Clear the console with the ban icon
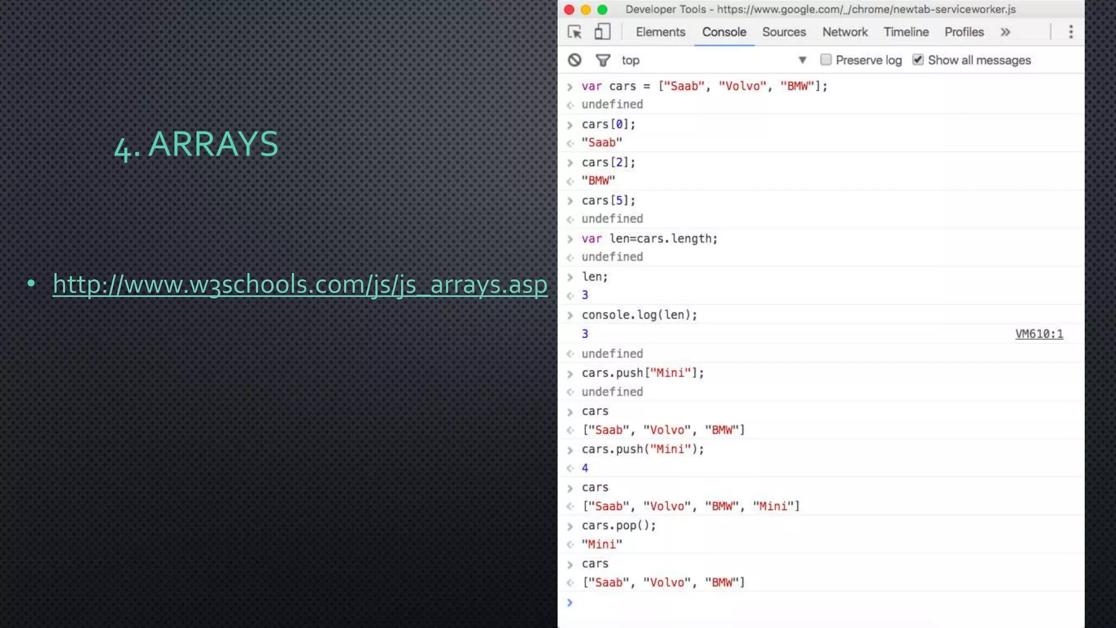This screenshot has height=628, width=1116. [574, 60]
